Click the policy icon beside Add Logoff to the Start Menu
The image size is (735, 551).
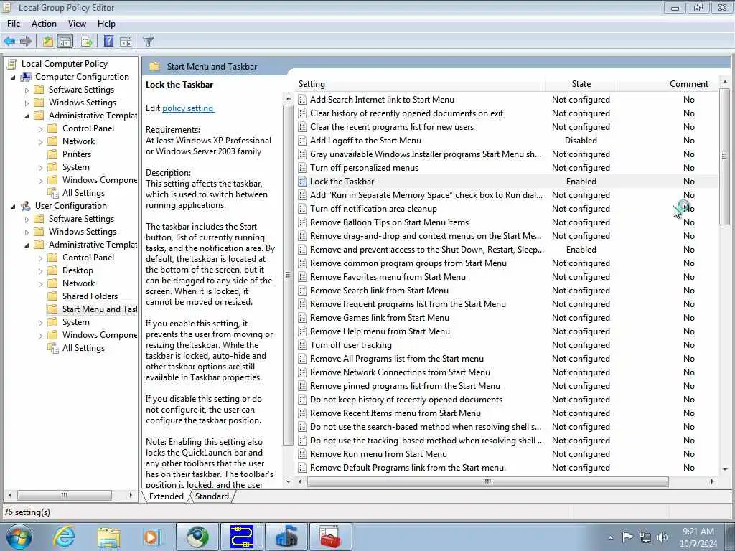point(302,141)
